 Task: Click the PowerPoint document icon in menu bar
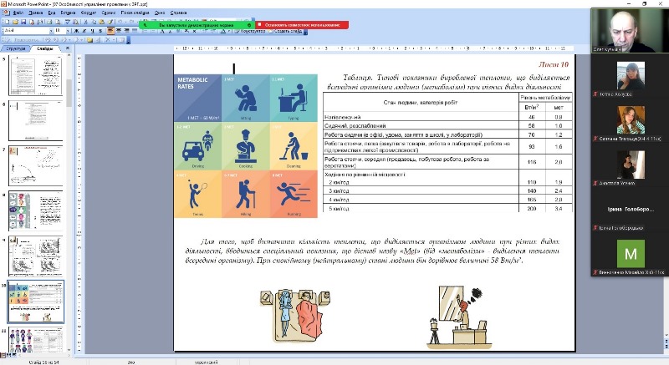(6, 13)
